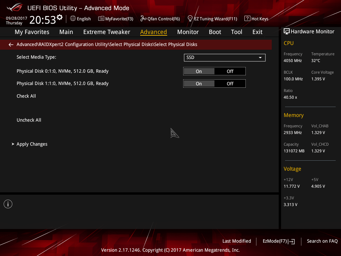
Task: Select the Physical Disk 0:1:0 row label
Action: pos(63,71)
